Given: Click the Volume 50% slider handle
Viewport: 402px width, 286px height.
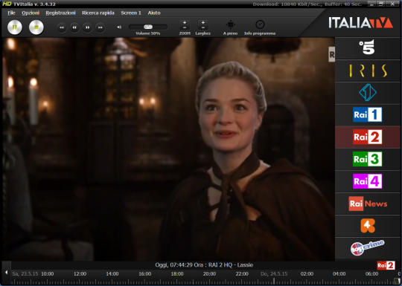Looking at the screenshot, I should 148,27.
